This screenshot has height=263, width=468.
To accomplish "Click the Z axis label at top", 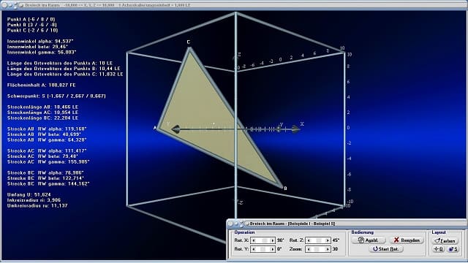I will 239,55.
